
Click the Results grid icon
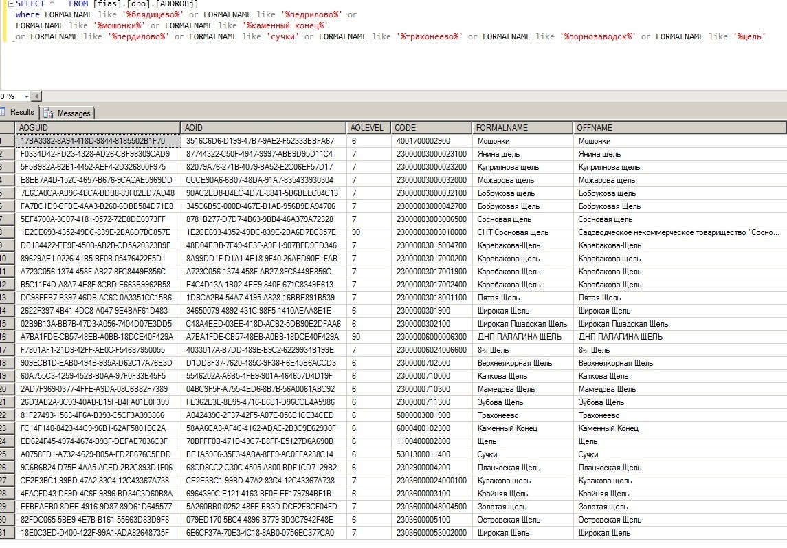click(x=3, y=112)
